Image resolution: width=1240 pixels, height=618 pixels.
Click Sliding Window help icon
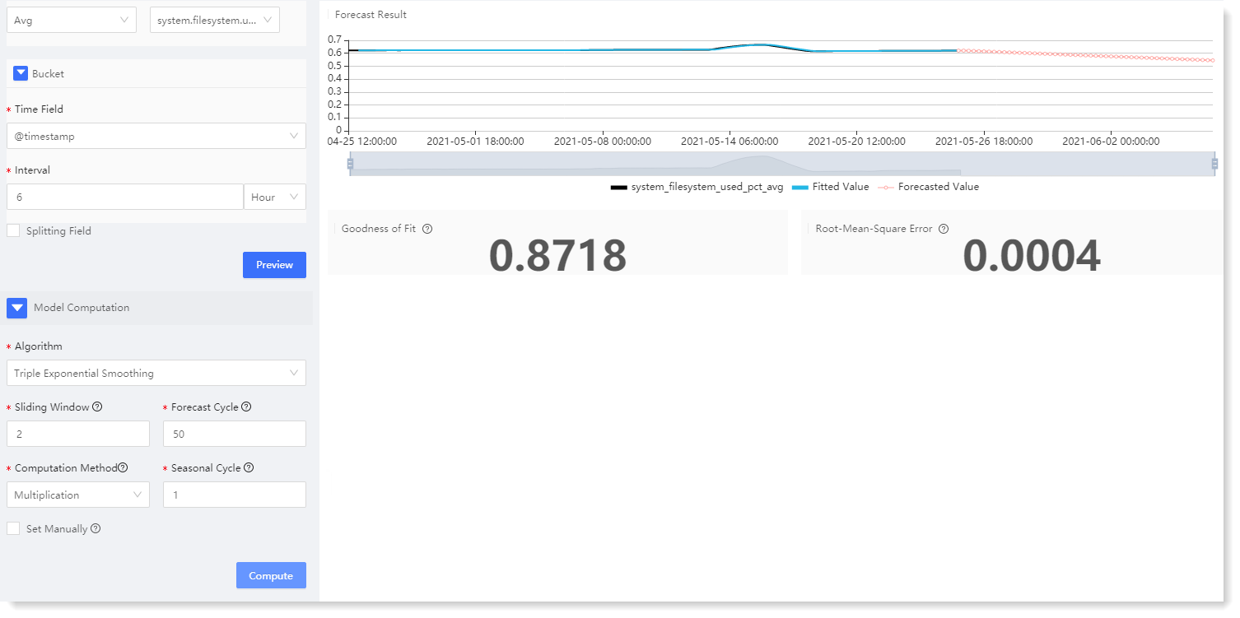[x=97, y=407]
